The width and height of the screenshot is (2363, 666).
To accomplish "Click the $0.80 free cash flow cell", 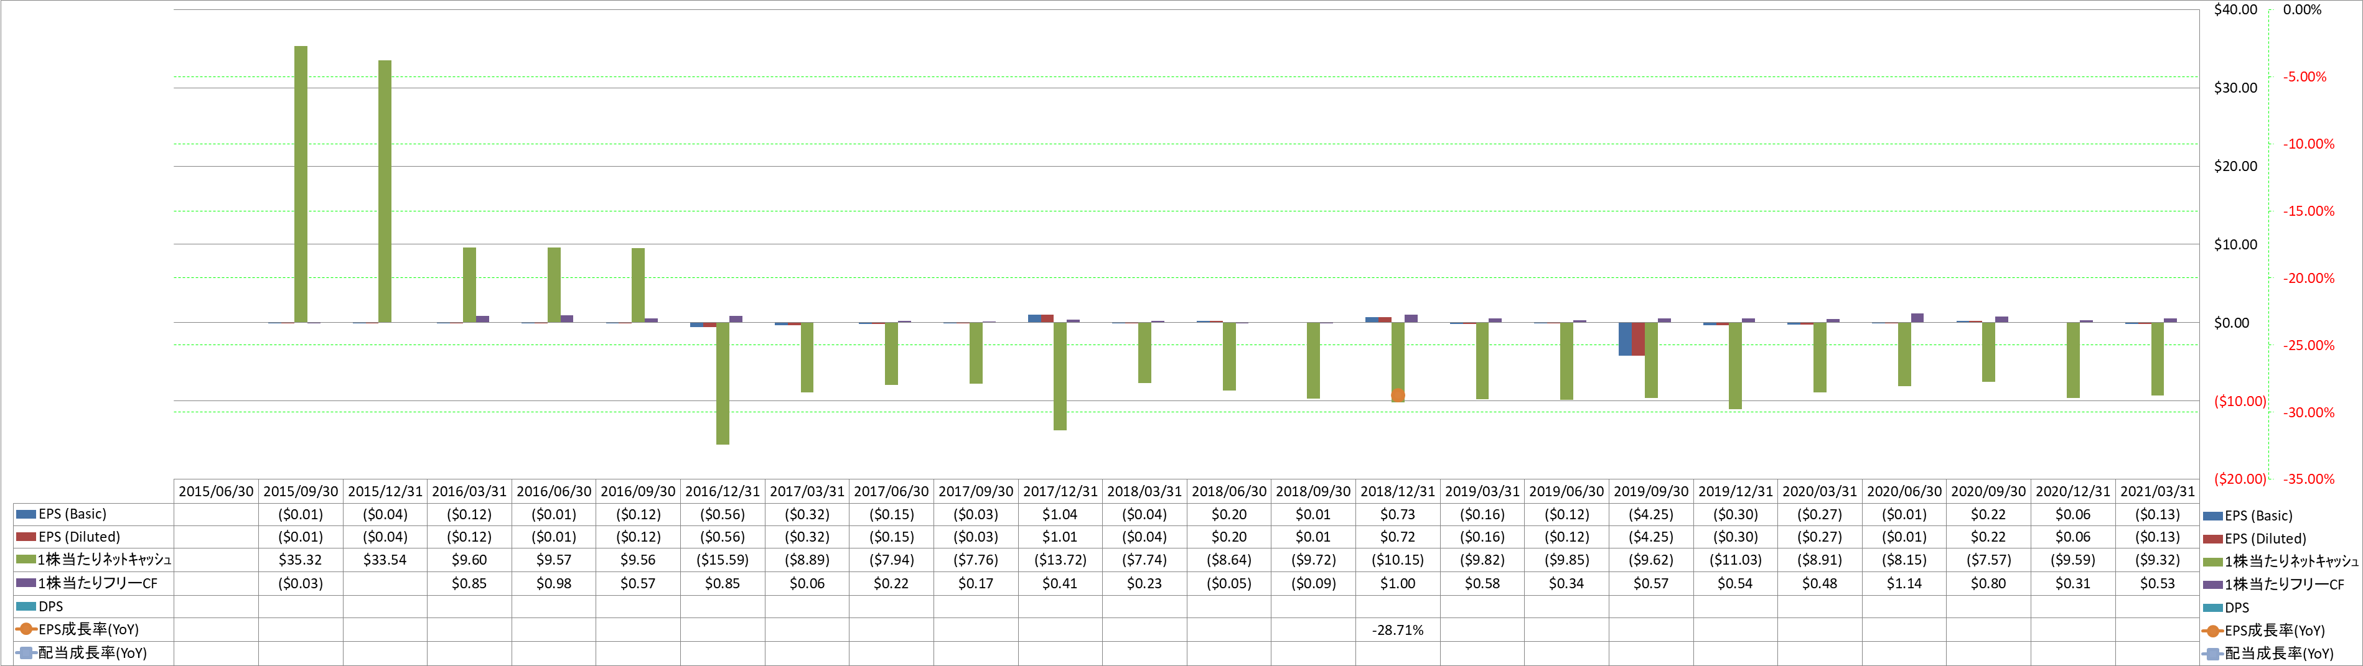I will [x=1989, y=583].
